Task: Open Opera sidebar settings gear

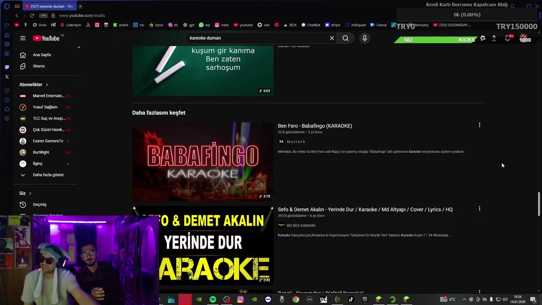Action: [7, 119]
